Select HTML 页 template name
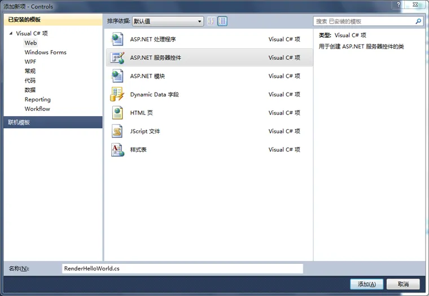The image size is (429, 296). click(x=142, y=113)
